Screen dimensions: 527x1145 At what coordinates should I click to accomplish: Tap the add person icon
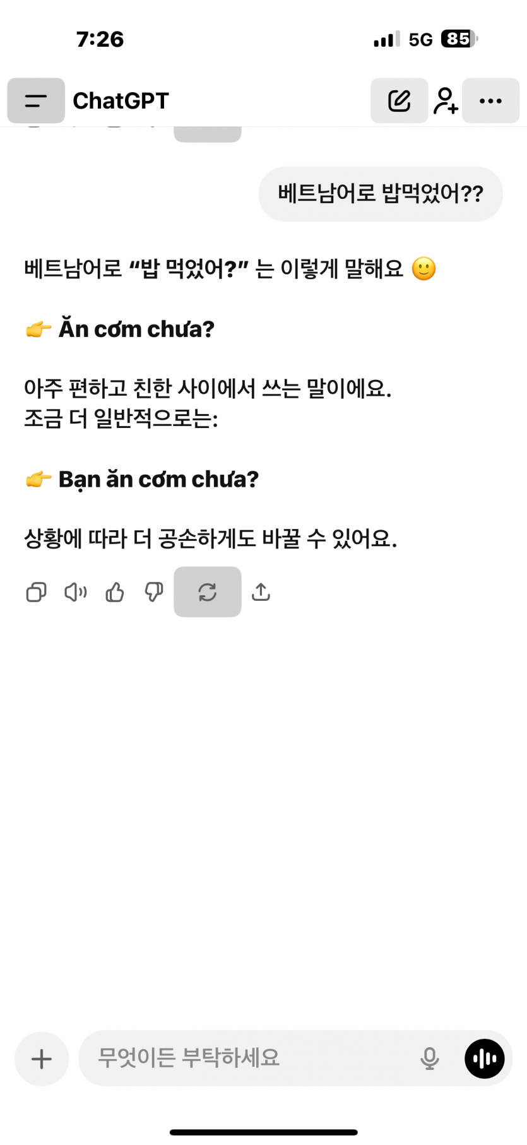point(446,101)
